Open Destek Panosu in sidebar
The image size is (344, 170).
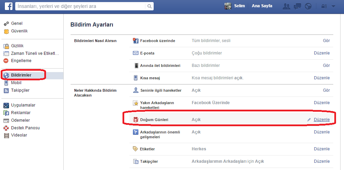(25, 128)
